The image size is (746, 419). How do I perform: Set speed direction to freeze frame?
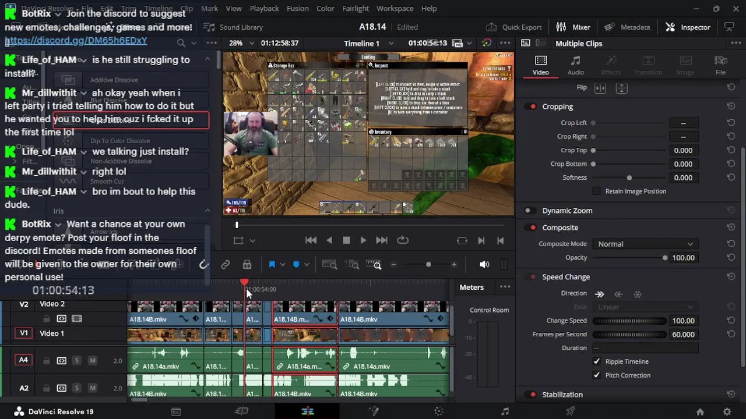(638, 294)
